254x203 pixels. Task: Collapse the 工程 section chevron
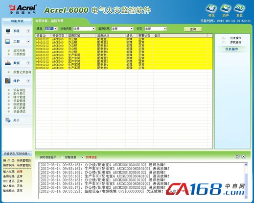click(28, 42)
